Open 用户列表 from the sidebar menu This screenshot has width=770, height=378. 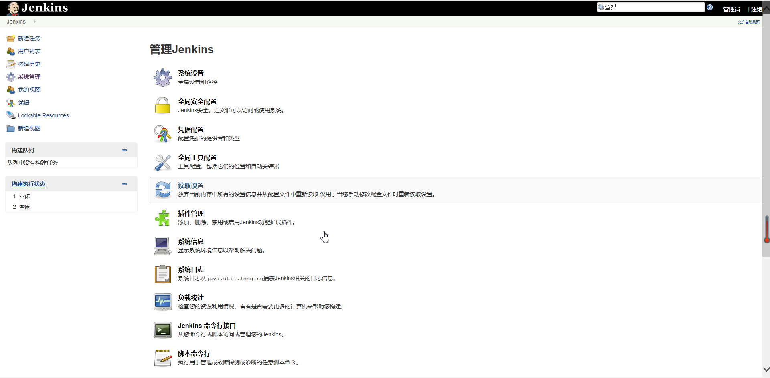coord(29,51)
